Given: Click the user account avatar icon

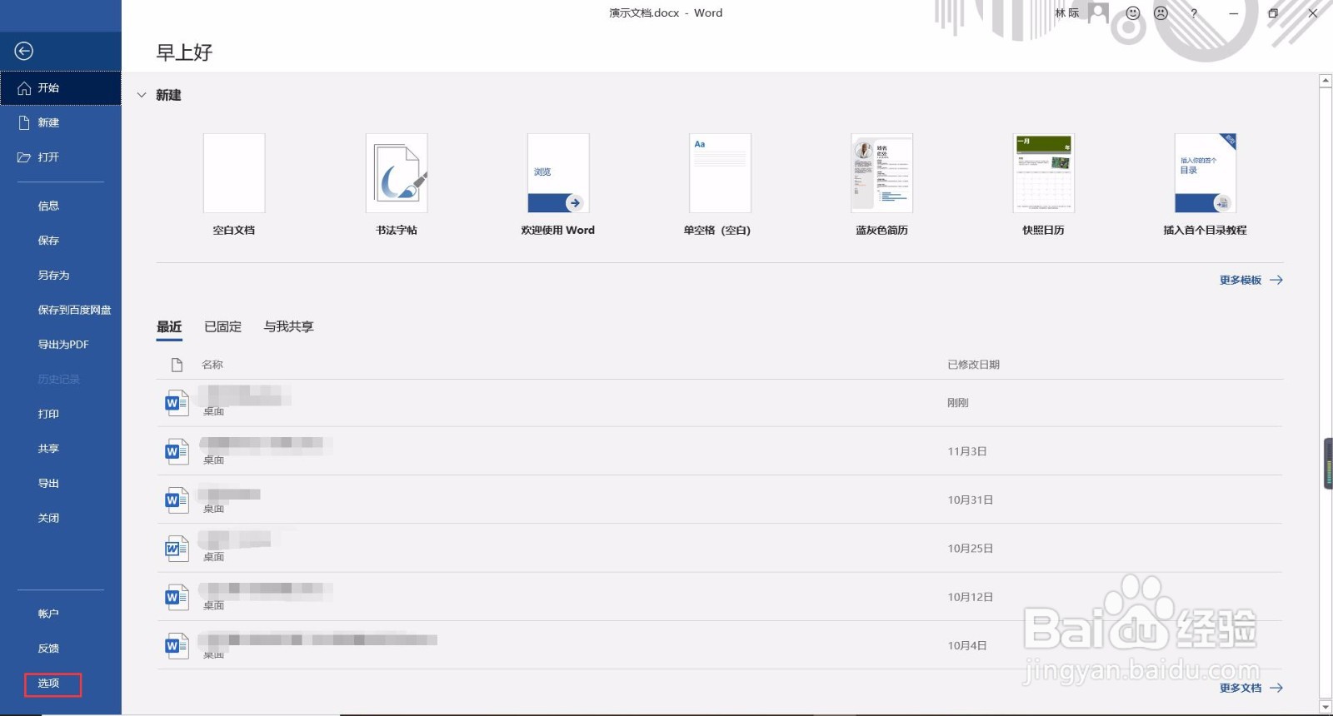Looking at the screenshot, I should pyautogui.click(x=1099, y=12).
